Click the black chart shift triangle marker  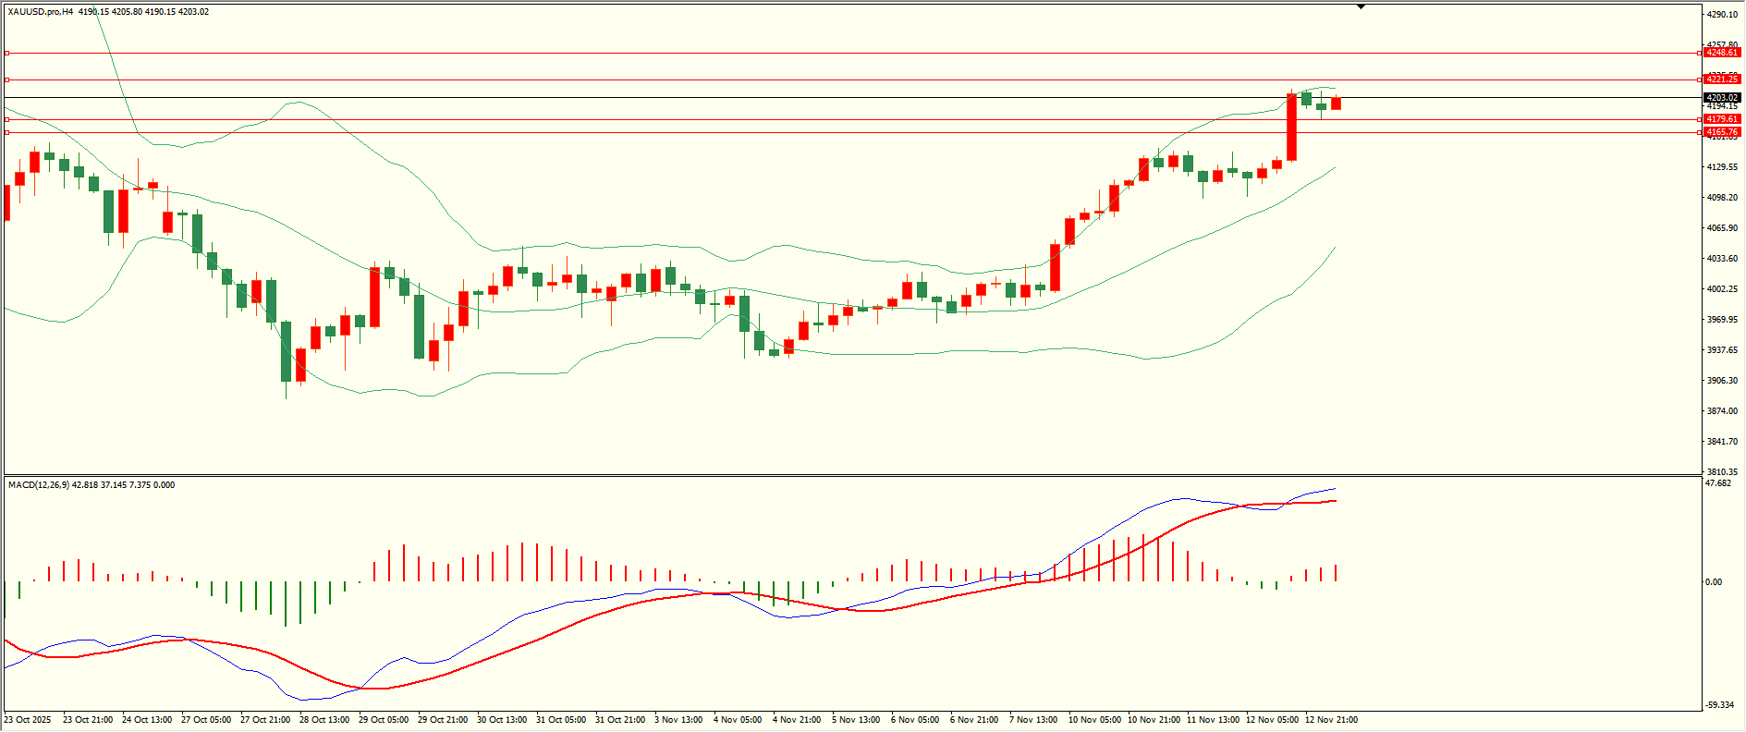pos(1361,6)
